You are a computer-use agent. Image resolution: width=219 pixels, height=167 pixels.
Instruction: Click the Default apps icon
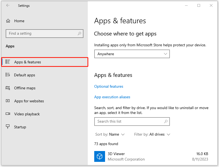tap(8, 75)
